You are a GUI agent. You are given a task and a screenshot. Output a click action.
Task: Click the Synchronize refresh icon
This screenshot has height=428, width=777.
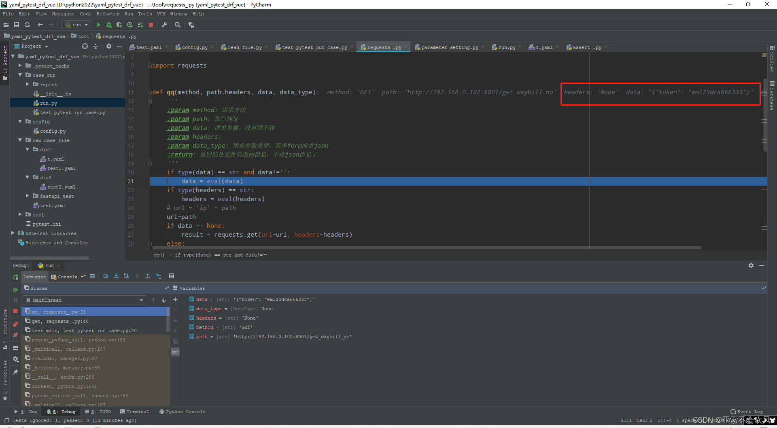[27, 25]
